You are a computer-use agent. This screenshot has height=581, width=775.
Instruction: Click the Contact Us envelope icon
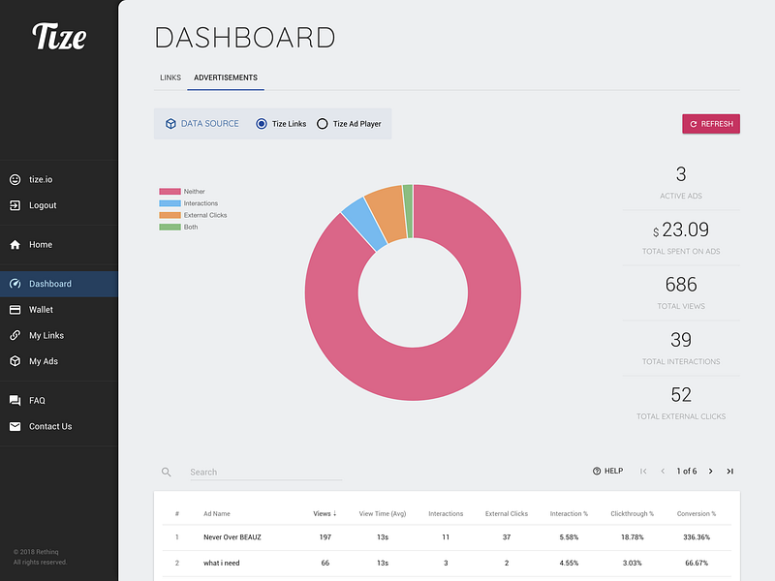coord(15,426)
